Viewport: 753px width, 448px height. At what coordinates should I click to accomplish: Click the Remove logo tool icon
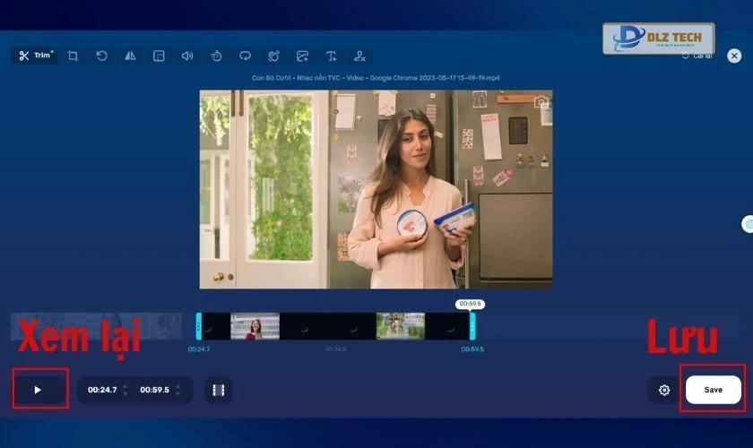(x=359, y=56)
